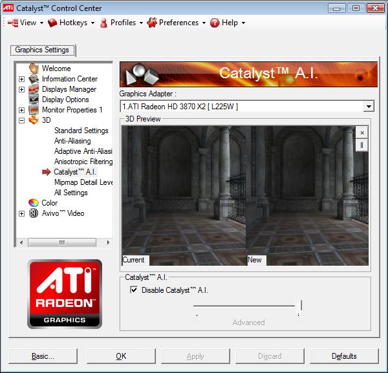Screen dimensions: 388x373
Task: Click the ATI Radeon Graphics logo
Action: [x=65, y=294]
